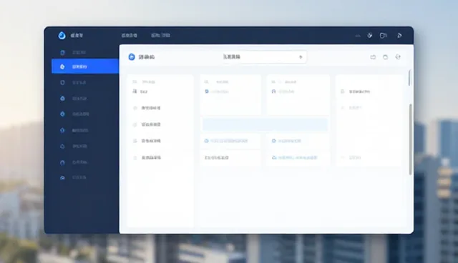The image size is (458, 263).
Task: Click the rightmost icon in white content header
Action: pyautogui.click(x=398, y=56)
